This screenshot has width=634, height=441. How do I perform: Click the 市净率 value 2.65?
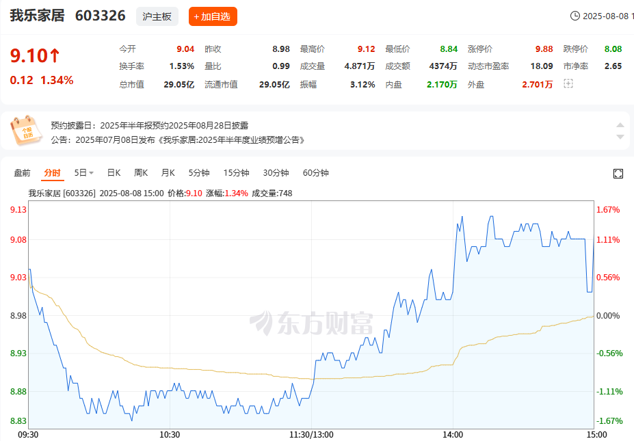613,66
